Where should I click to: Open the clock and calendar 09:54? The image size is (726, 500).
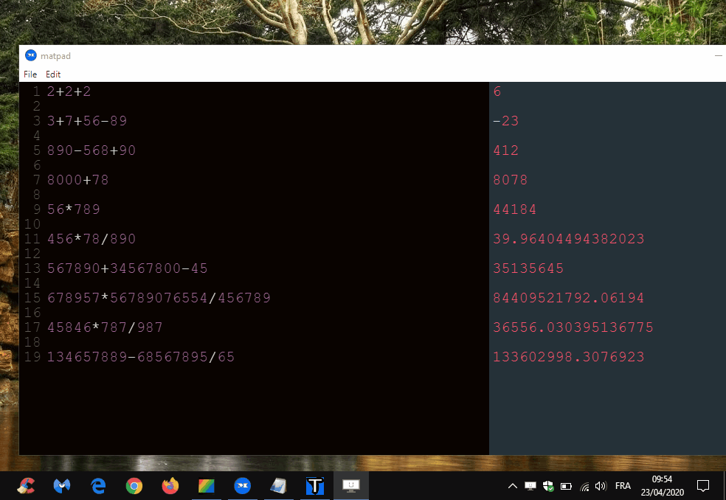tap(662, 486)
